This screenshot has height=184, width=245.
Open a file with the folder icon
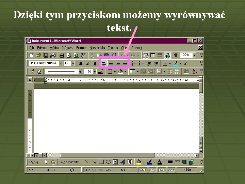tap(38, 55)
